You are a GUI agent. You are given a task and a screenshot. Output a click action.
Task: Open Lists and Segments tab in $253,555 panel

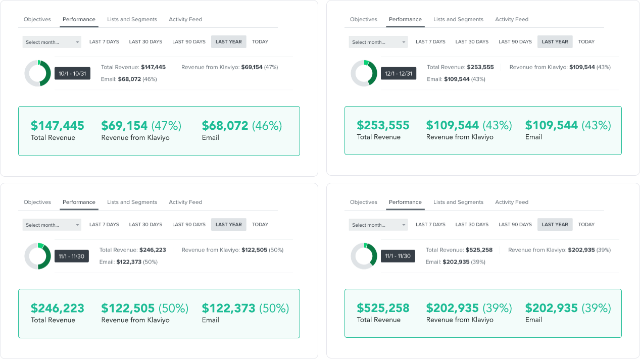pyautogui.click(x=458, y=19)
